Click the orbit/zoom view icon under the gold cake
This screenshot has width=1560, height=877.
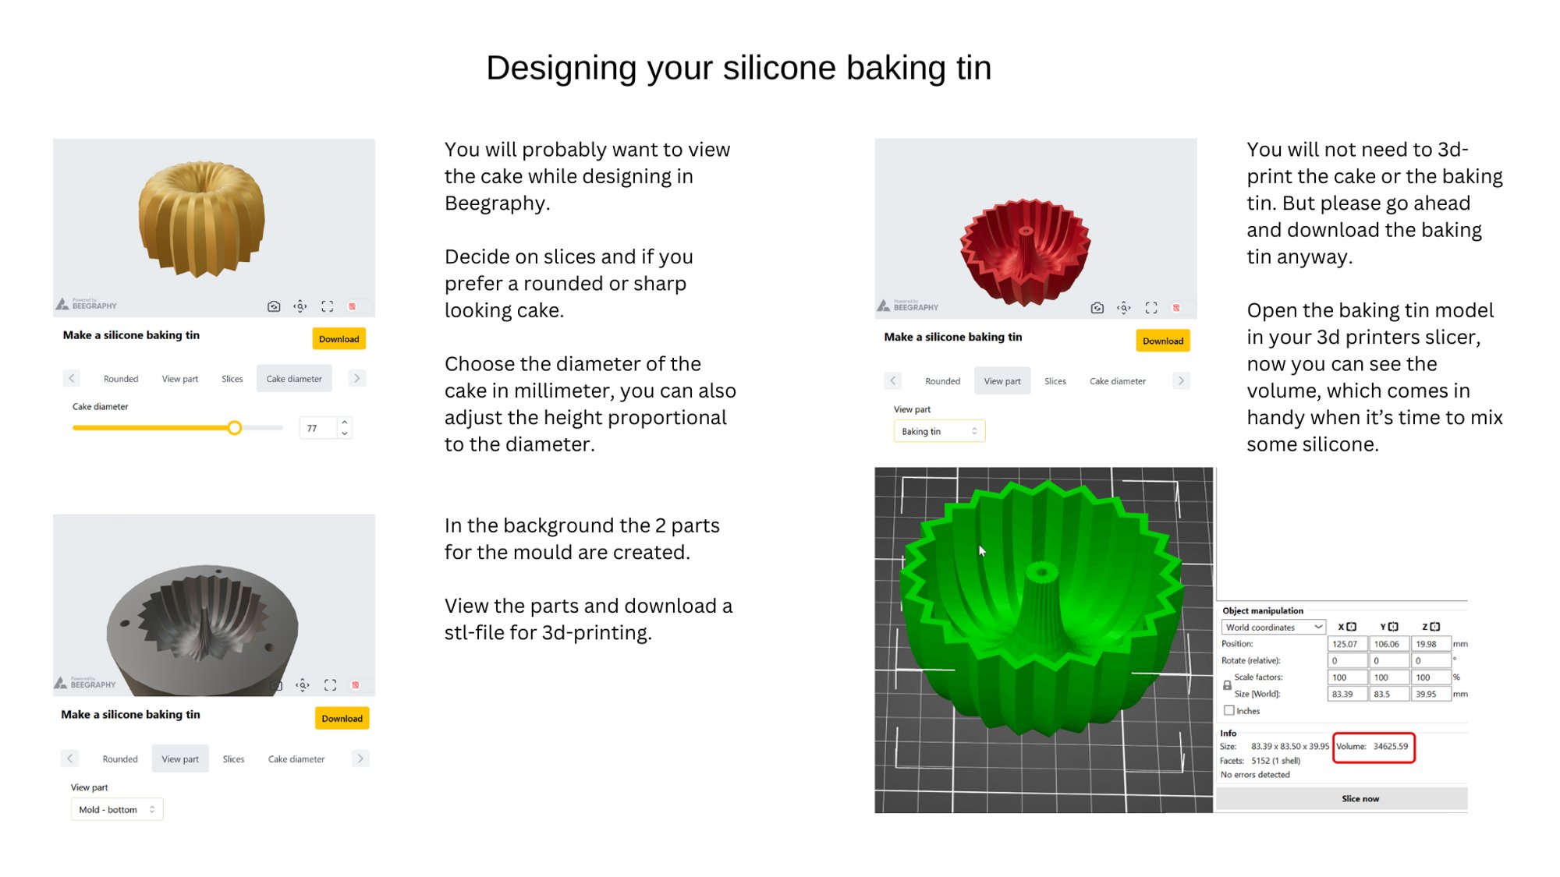300,306
